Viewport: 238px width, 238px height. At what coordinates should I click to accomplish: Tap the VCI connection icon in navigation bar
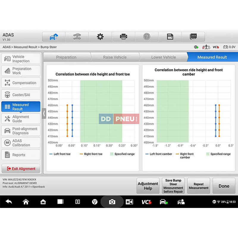pyautogui.click(x=146, y=202)
